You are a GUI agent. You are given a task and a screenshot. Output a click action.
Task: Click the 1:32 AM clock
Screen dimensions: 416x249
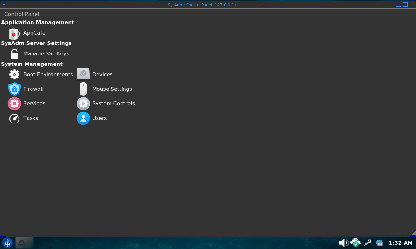tap(401, 243)
